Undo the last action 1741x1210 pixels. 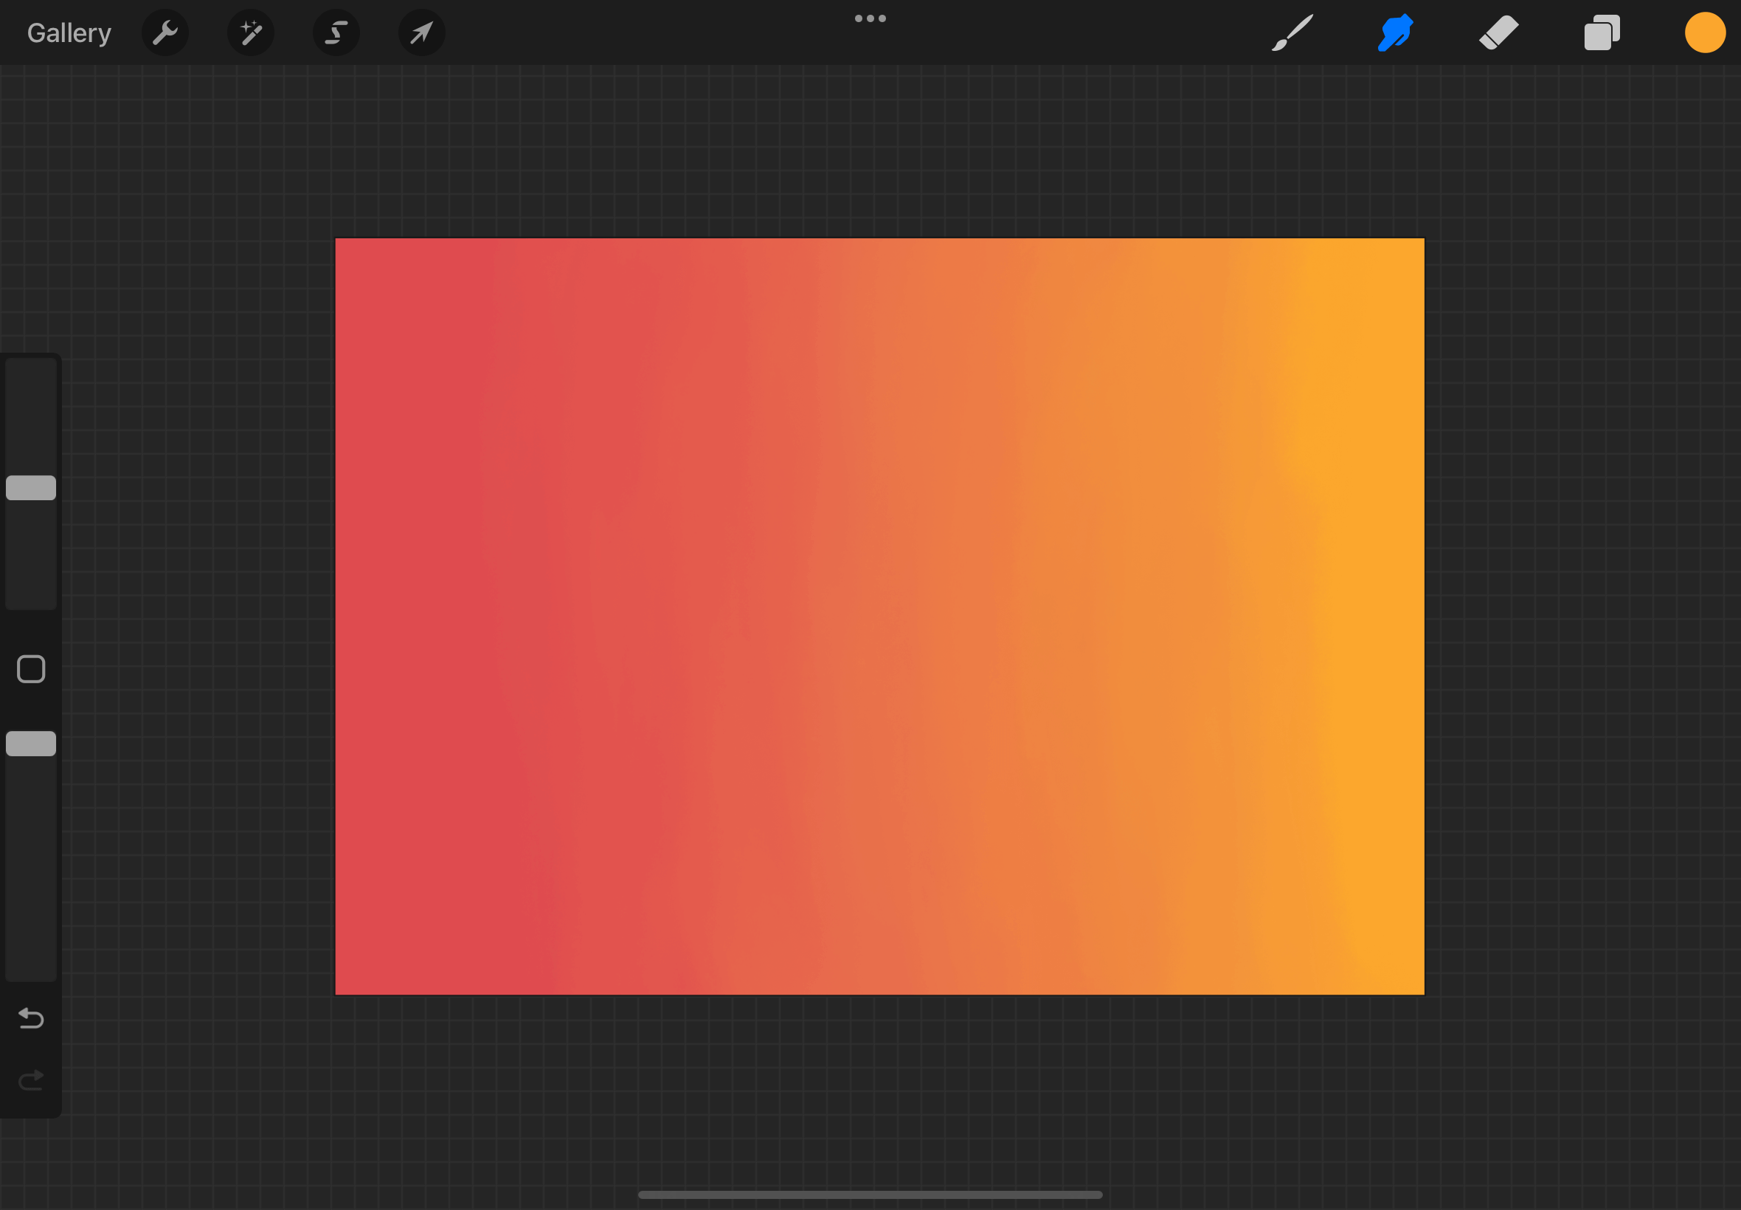click(x=31, y=1018)
